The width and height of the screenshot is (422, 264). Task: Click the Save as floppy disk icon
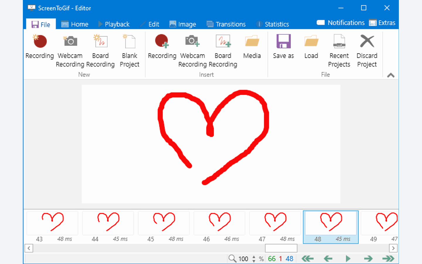[283, 41]
